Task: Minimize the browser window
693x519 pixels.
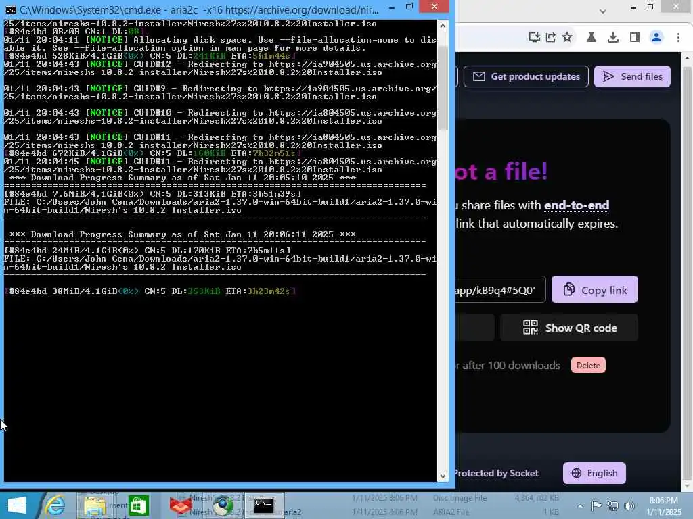Action: 633,7
